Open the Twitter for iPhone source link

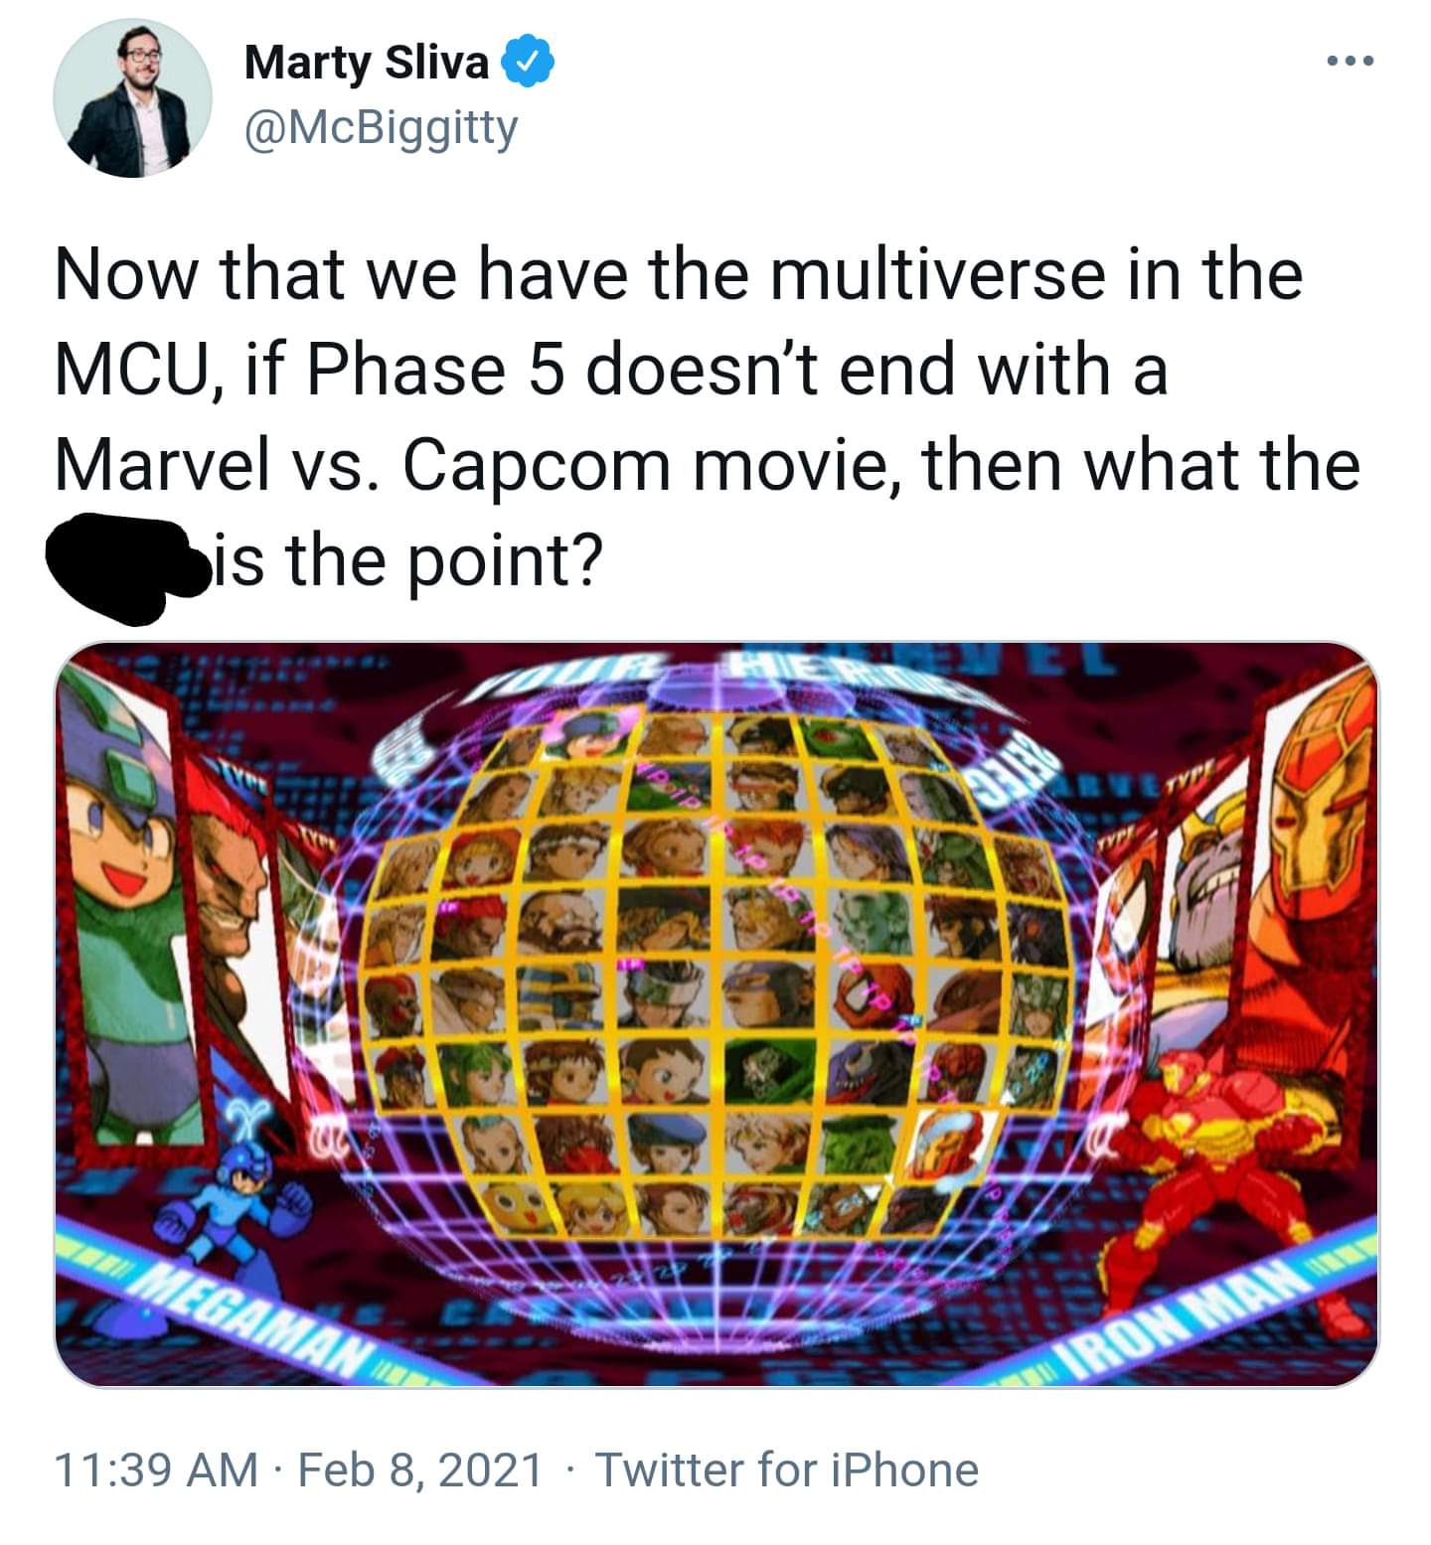[786, 1469]
